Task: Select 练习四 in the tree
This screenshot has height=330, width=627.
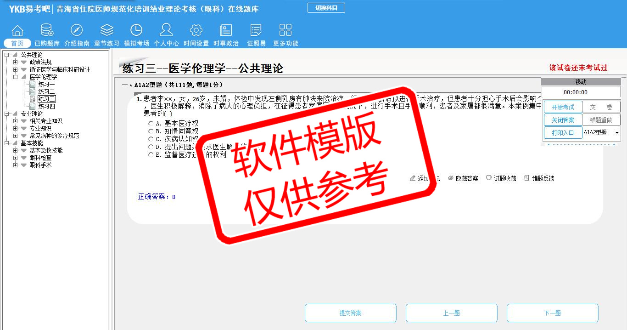Action: tap(46, 106)
